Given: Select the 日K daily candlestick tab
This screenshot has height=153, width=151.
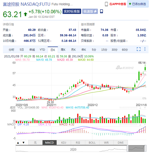Looking at the screenshot, I should [53, 50].
